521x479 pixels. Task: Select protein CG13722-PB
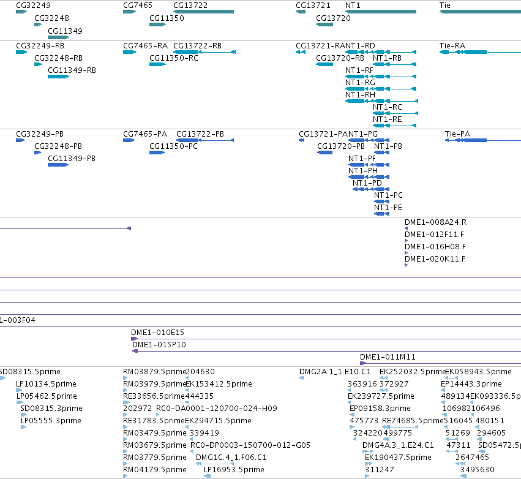200,134
